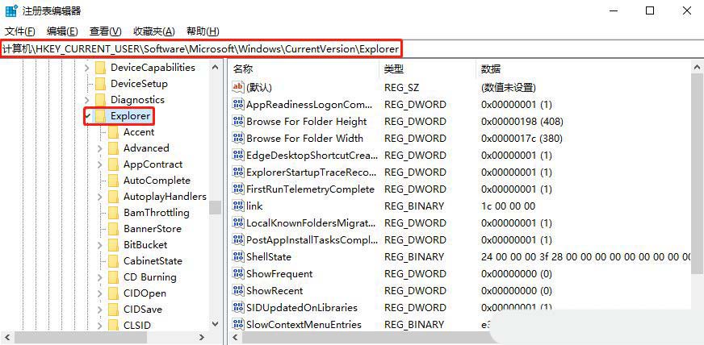704x345 pixels.
Task: Select the Explorer key label in tree
Action: point(130,116)
